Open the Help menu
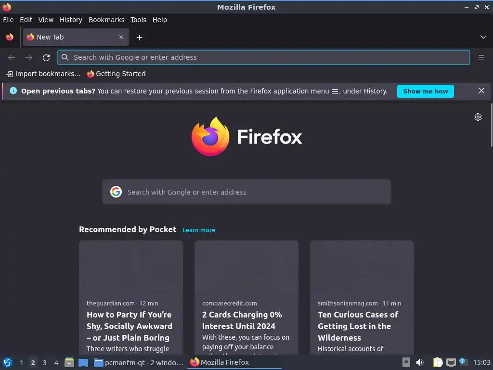The width and height of the screenshot is (493, 370). (x=160, y=20)
